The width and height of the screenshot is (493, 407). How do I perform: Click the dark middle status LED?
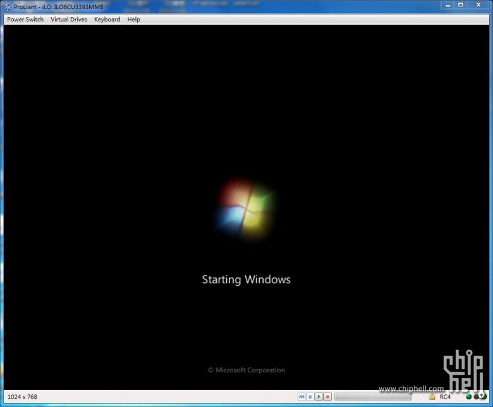(x=476, y=397)
